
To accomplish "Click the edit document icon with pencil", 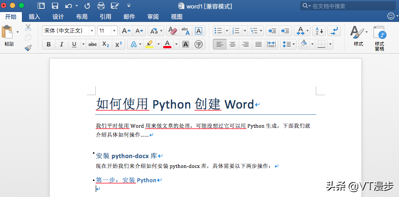I will [115, 6].
